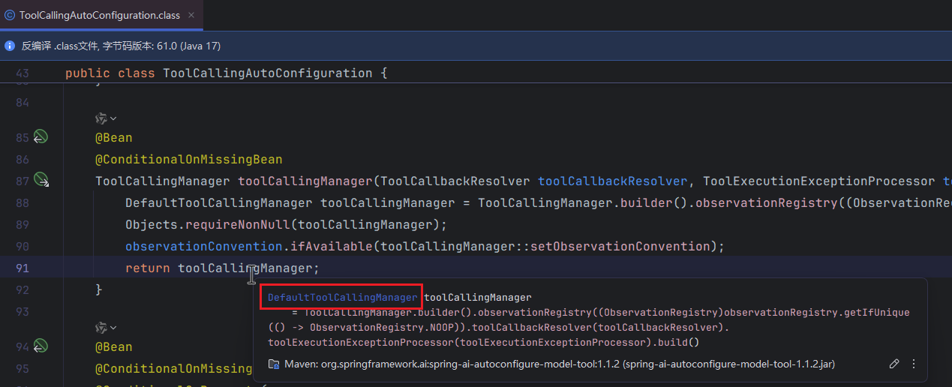Click the Spring bean gutter icon on line 85

(41, 137)
